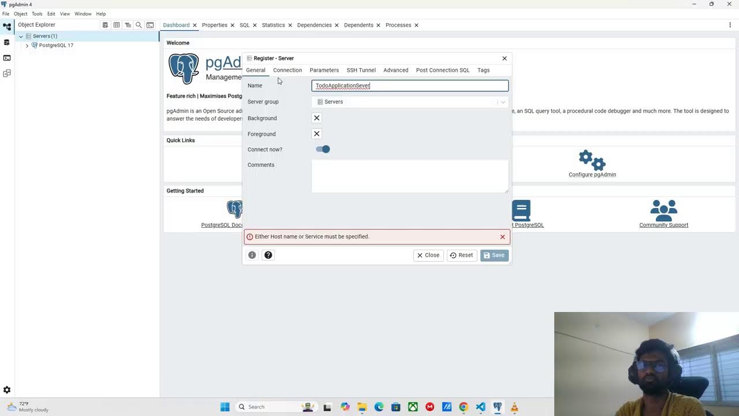Open the Help menu
The height and width of the screenshot is (416, 739).
(x=101, y=14)
